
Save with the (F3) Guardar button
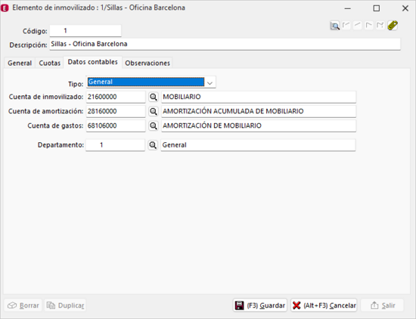[x=260, y=305]
